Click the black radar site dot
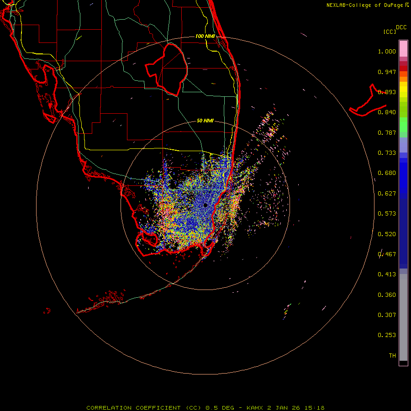 tap(205, 205)
